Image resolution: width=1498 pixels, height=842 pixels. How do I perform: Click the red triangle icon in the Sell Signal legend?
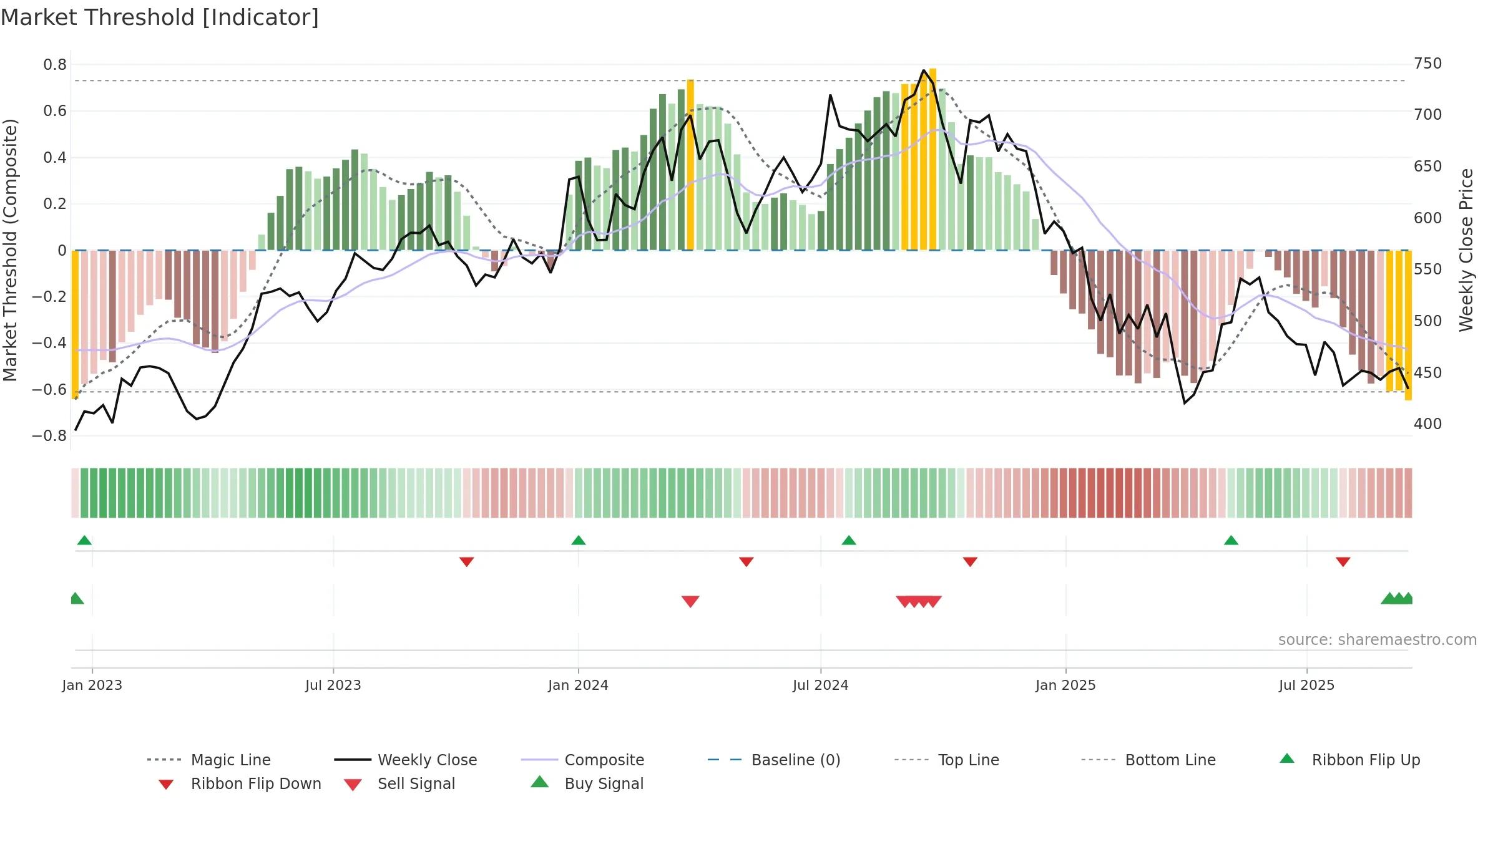[353, 785]
